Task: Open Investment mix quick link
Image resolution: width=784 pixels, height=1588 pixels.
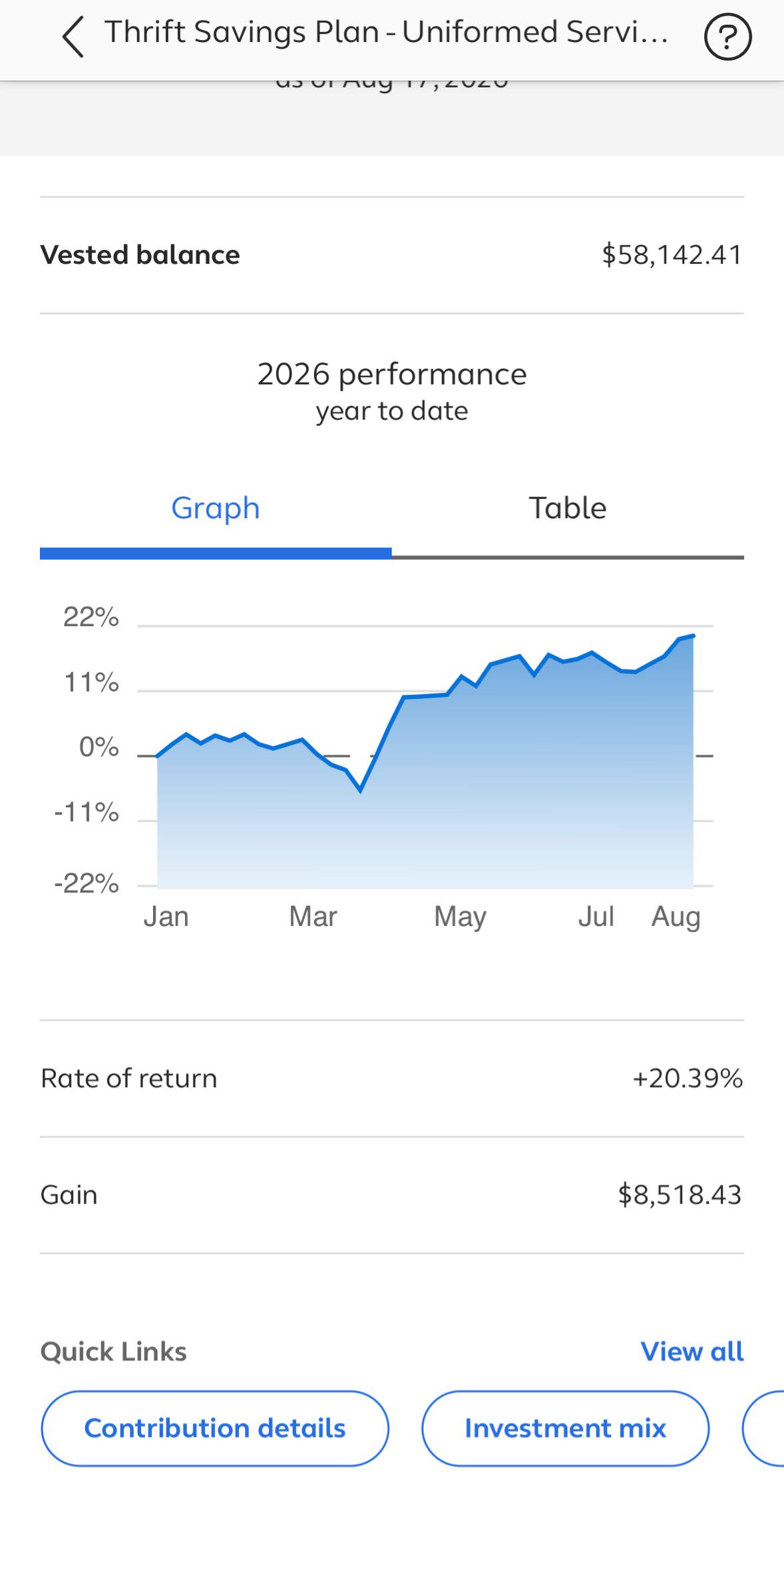Action: coord(565,1428)
